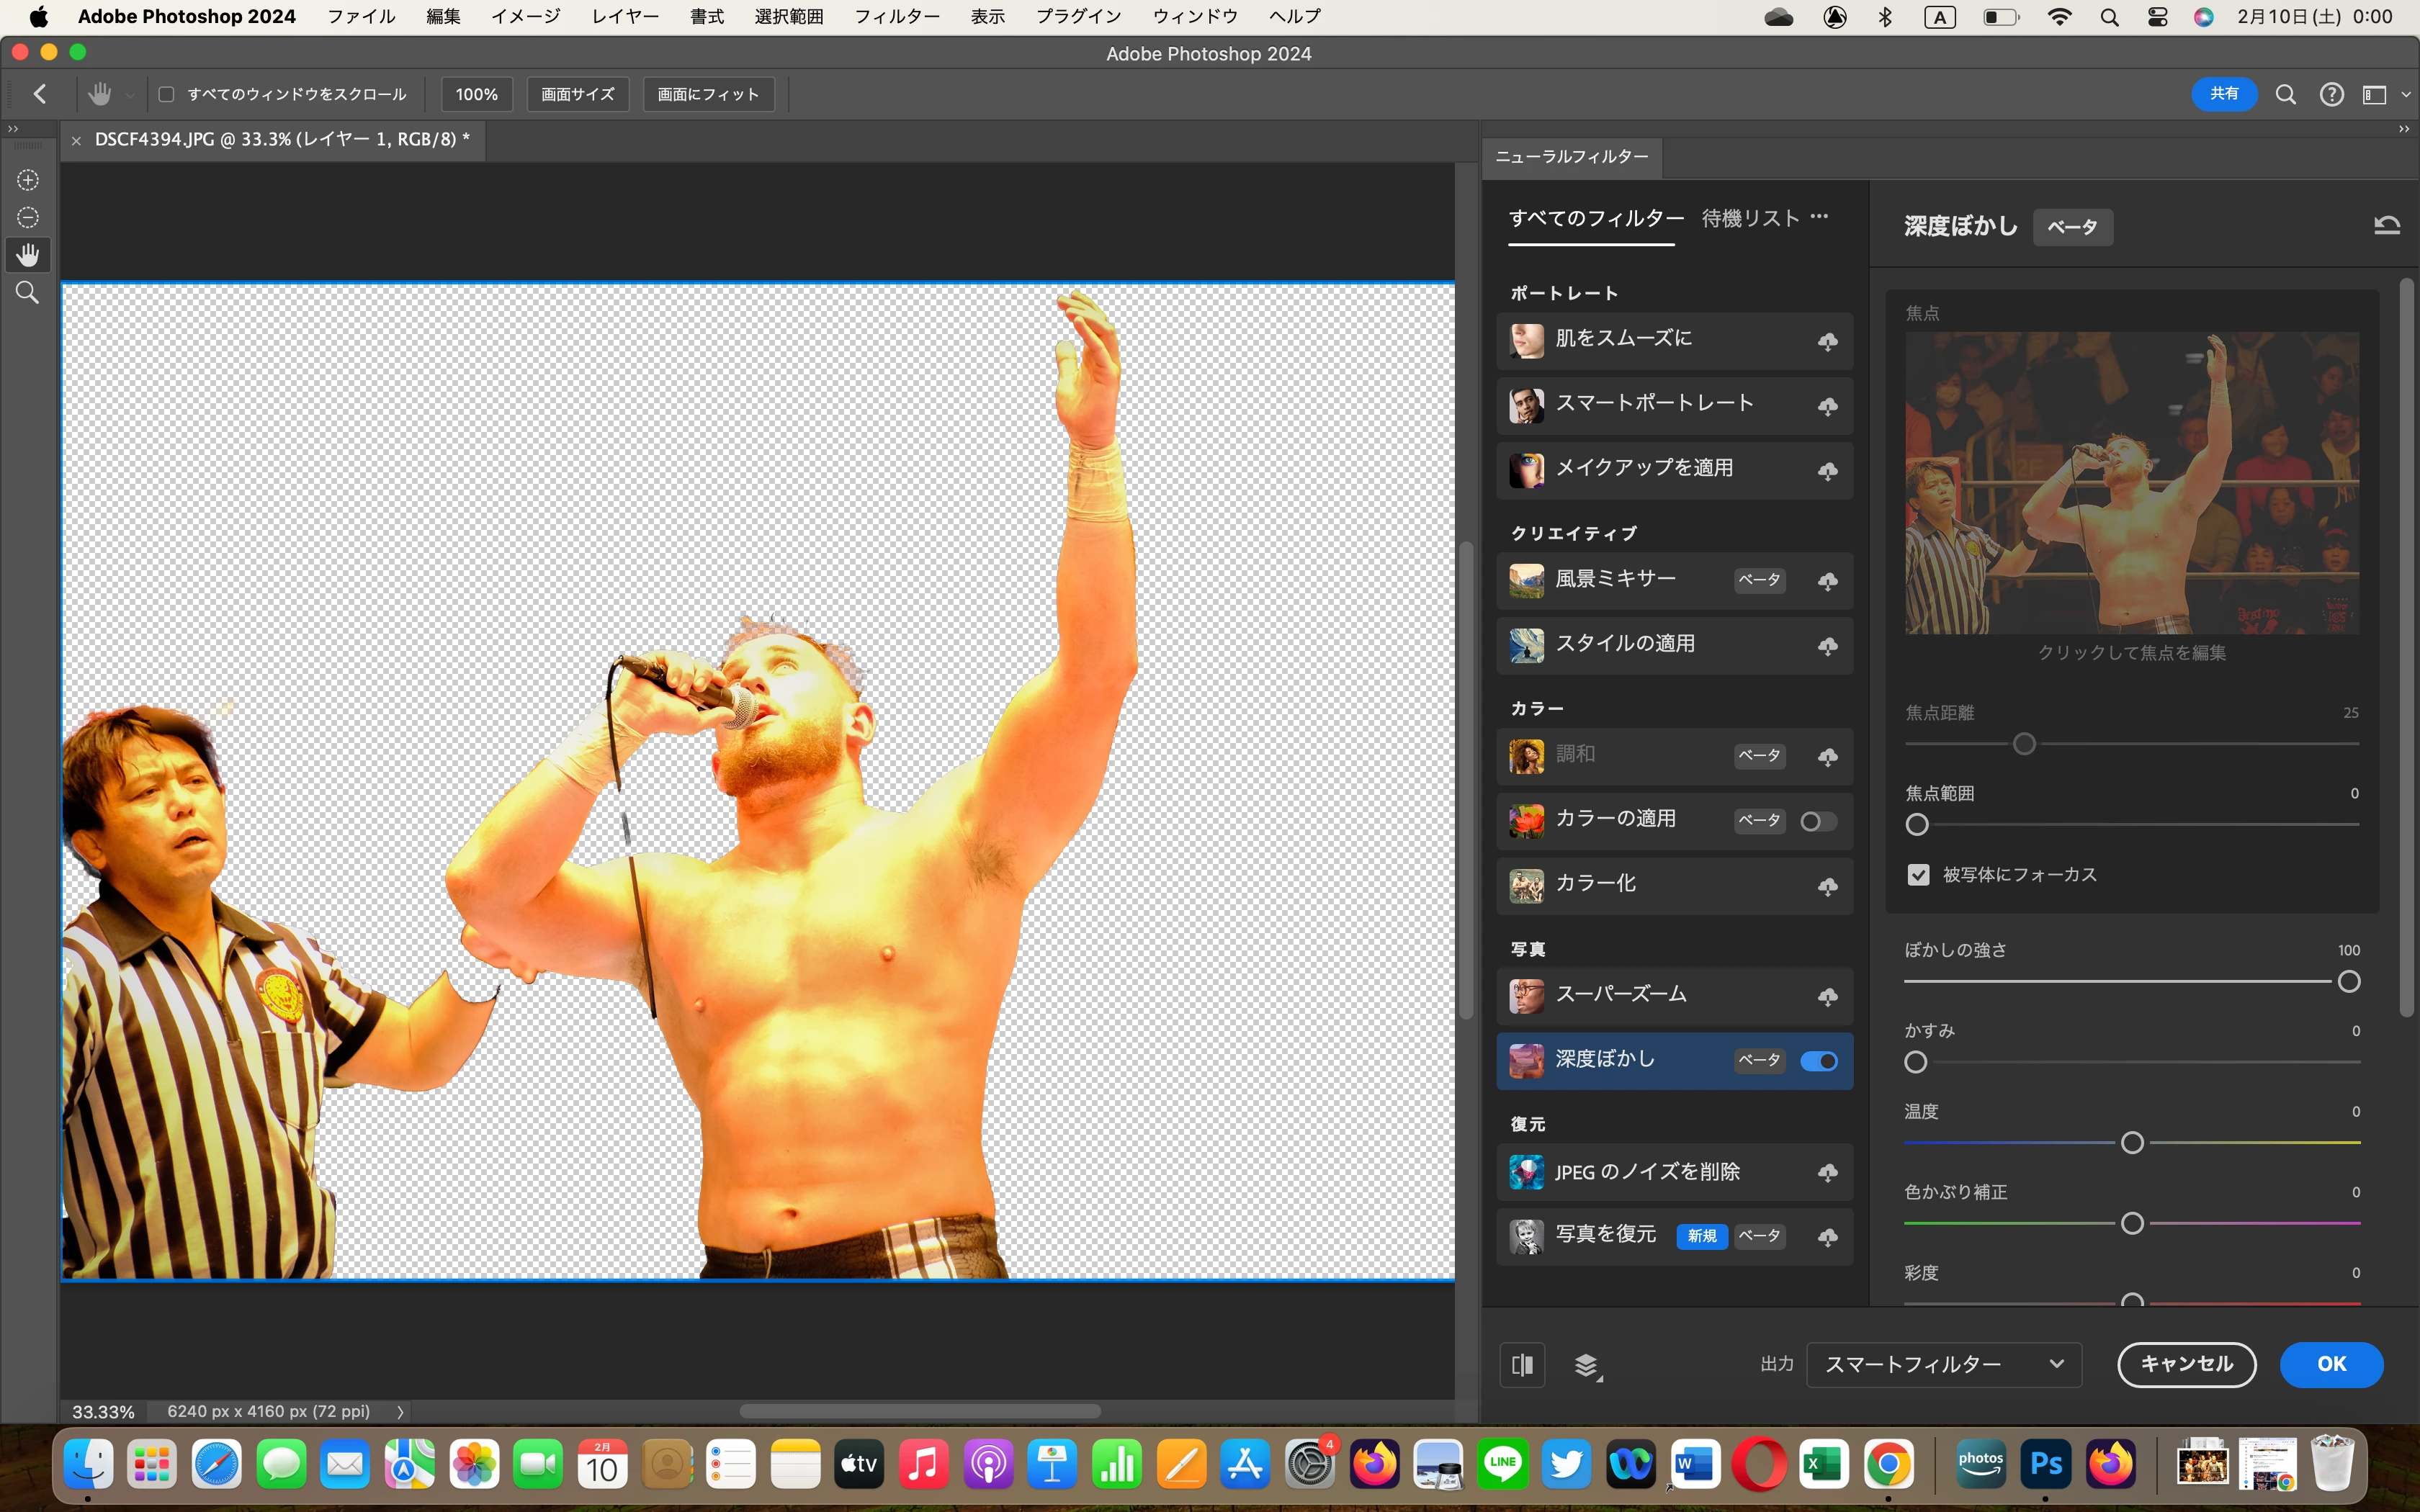
Task: Toggle the before/after preview icon
Action: 1522,1365
